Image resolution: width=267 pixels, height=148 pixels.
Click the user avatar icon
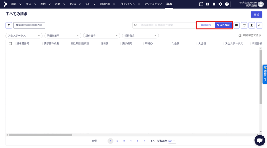(261, 4)
